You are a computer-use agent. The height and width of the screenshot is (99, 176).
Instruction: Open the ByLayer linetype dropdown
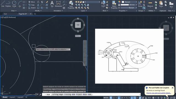[136, 8]
